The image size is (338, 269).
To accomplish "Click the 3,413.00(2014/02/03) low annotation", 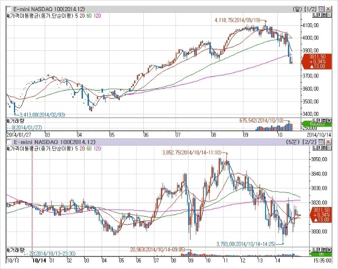I will [x=42, y=115].
